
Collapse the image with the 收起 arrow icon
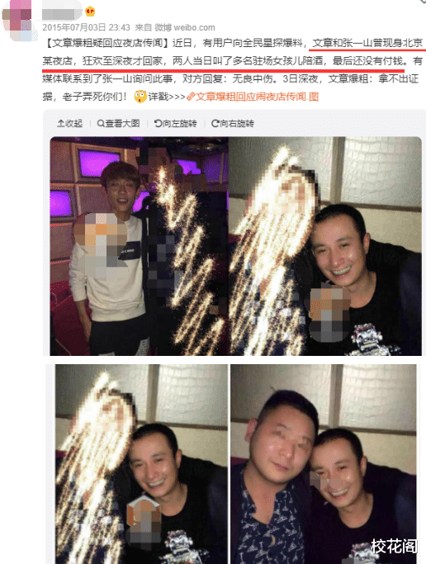click(60, 123)
